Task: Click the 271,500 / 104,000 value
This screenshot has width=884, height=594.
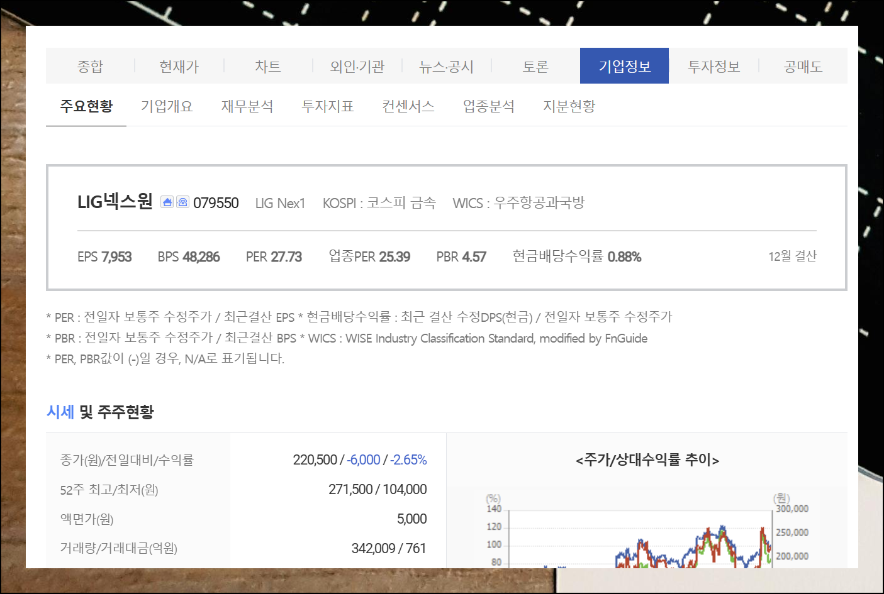Action: tap(378, 490)
